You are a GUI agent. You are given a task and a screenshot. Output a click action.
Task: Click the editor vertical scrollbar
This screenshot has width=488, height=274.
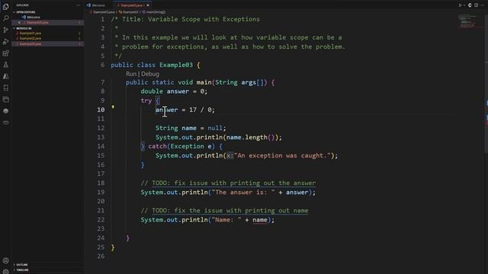[x=486, y=84]
